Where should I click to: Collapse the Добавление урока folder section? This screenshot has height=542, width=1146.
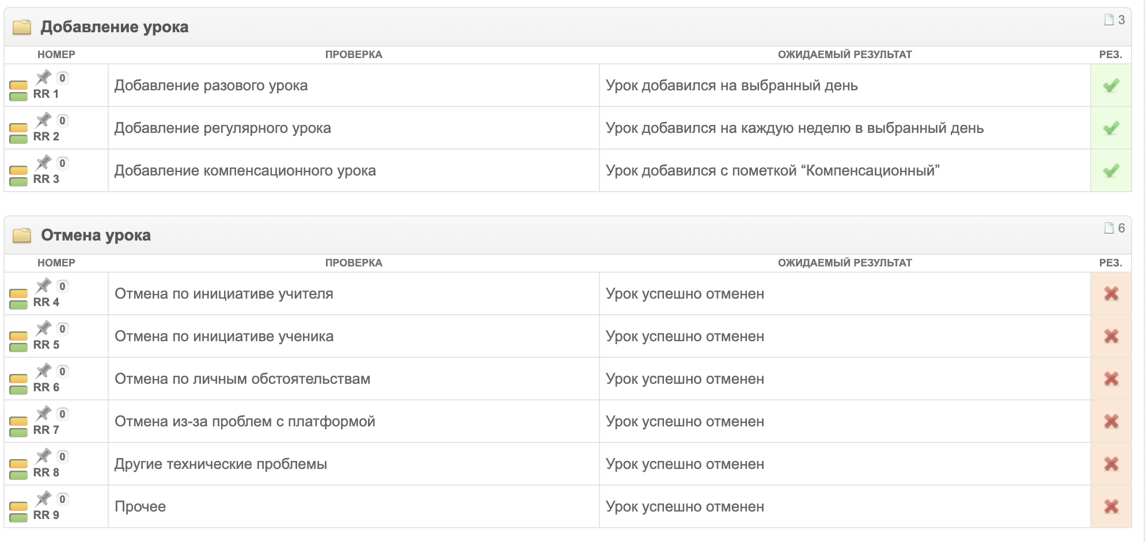click(x=22, y=27)
